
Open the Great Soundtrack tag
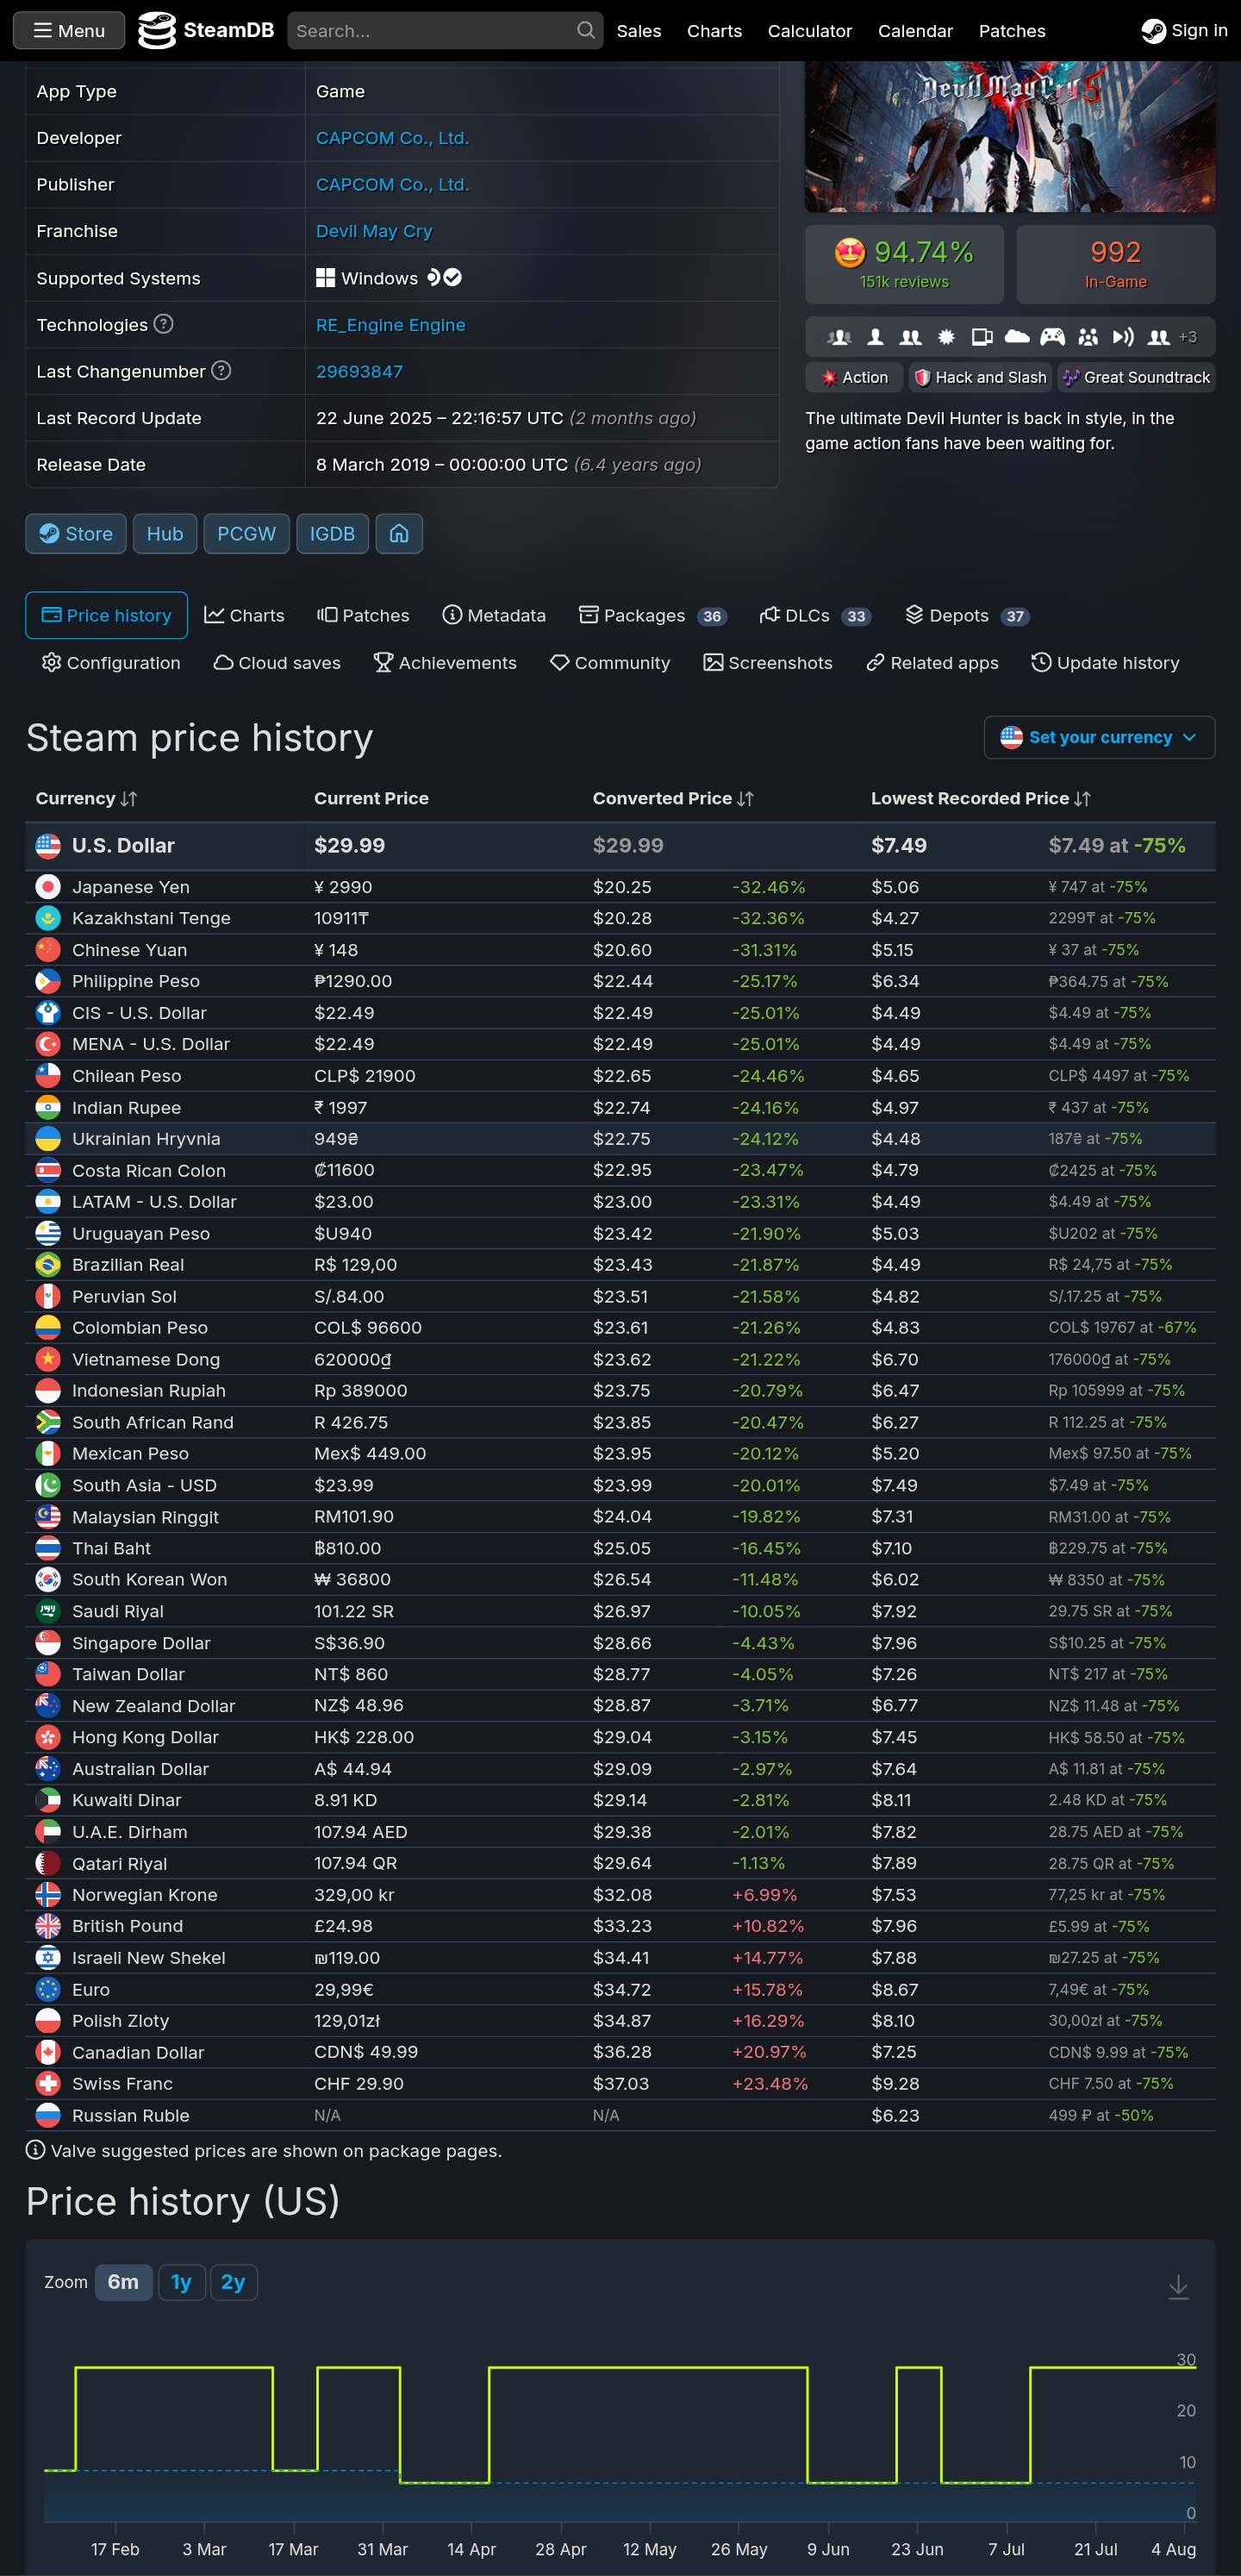coord(1136,377)
